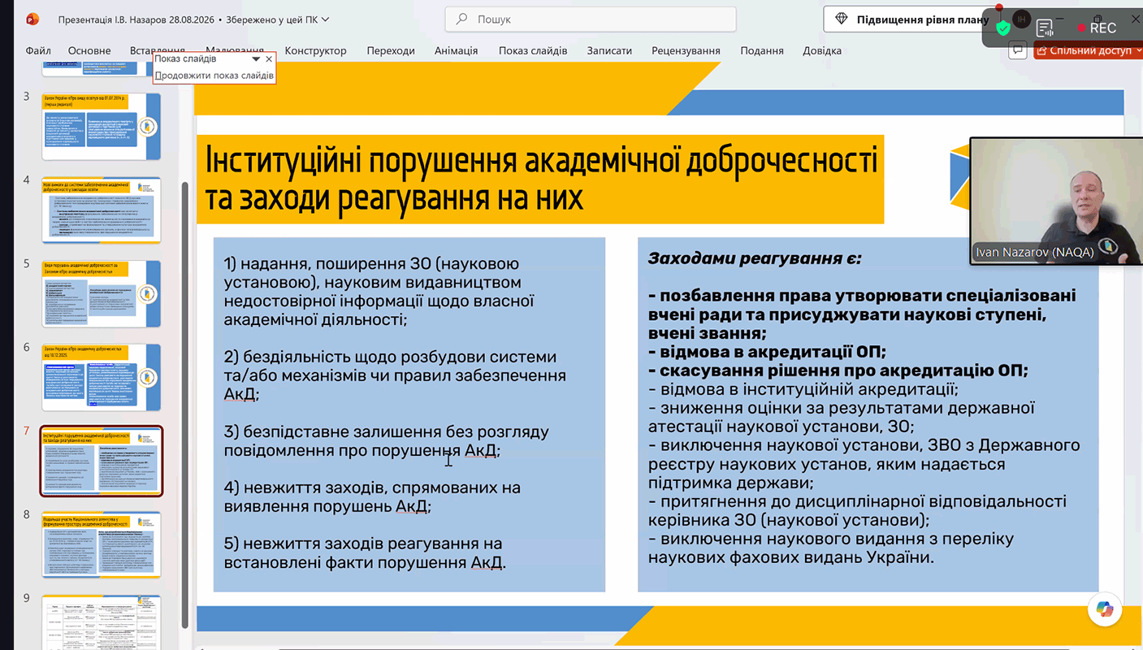Click the text '4) невжиття заходів, спрямованих на'
The width and height of the screenshot is (1143, 650).
tap(372, 487)
